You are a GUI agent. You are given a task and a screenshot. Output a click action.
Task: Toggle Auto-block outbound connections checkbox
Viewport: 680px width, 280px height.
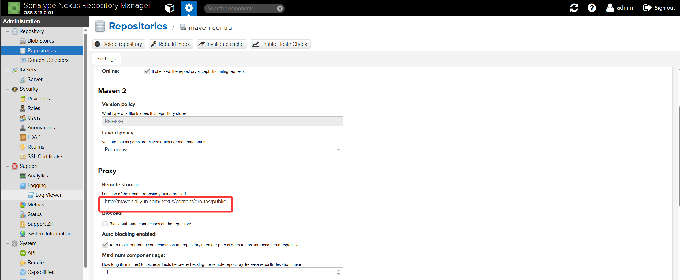click(105, 245)
